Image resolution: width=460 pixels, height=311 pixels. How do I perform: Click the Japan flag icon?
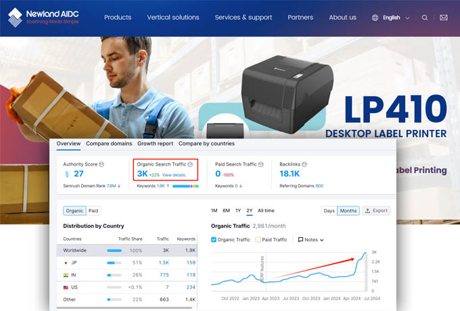[x=66, y=263]
